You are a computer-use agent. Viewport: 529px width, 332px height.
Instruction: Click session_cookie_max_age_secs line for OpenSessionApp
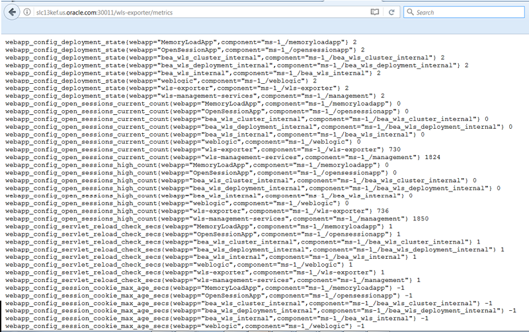pos(209,296)
